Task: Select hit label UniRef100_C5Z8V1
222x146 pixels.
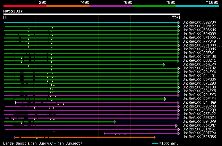Action: pos(199,53)
